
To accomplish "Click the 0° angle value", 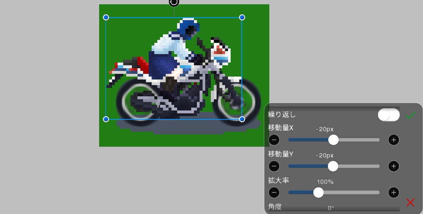I will tap(331, 208).
